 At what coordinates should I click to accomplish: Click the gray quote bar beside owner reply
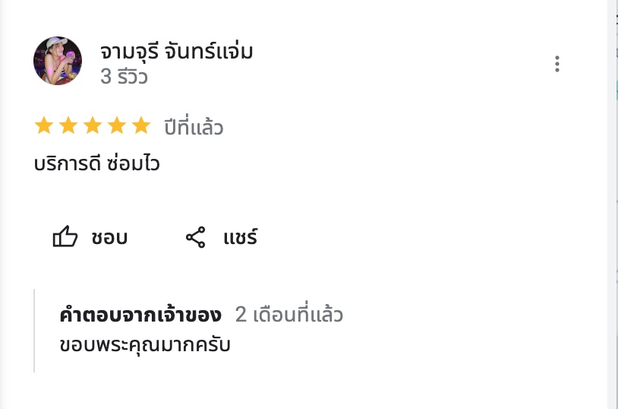[x=34, y=331]
